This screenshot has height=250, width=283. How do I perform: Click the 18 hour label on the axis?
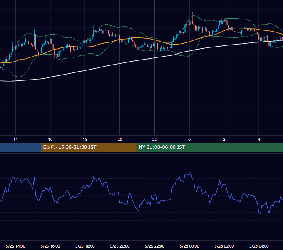pos(85,140)
